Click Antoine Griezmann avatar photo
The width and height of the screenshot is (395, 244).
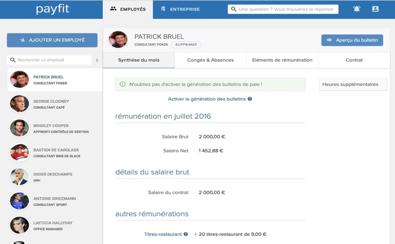[19, 201]
